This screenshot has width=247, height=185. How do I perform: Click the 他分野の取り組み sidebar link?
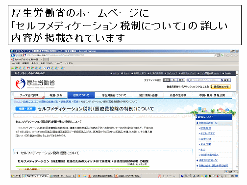point(209,155)
